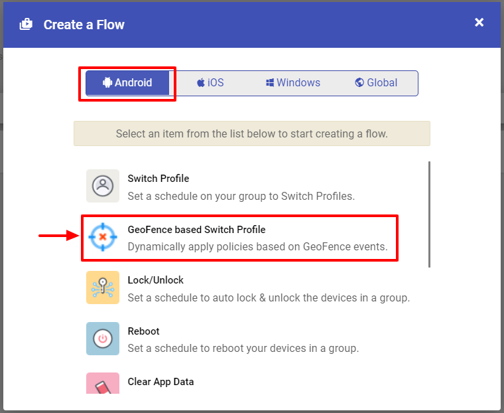This screenshot has width=504, height=413.
Task: Select the Reboot flow title
Action: pyautogui.click(x=143, y=331)
